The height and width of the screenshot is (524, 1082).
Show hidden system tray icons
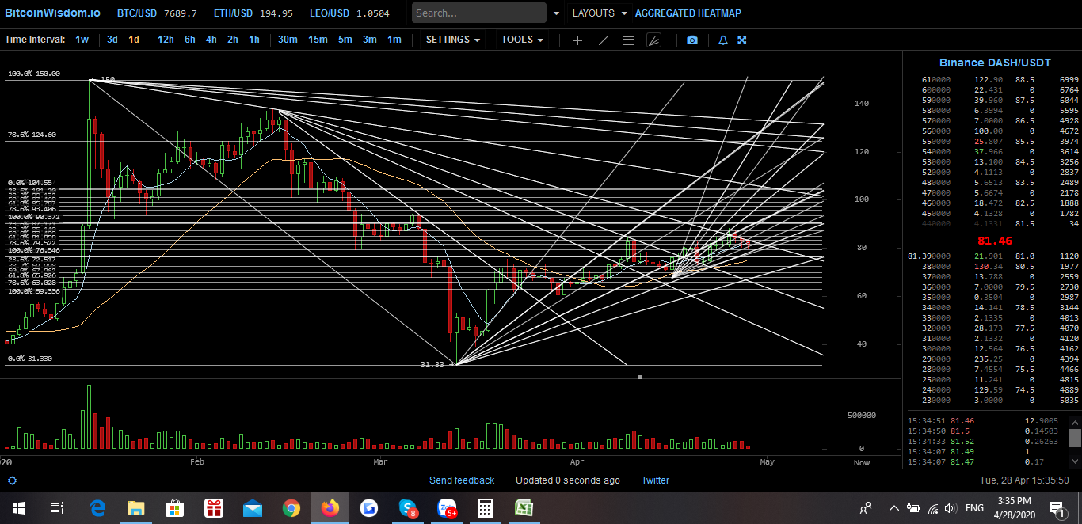(x=894, y=508)
